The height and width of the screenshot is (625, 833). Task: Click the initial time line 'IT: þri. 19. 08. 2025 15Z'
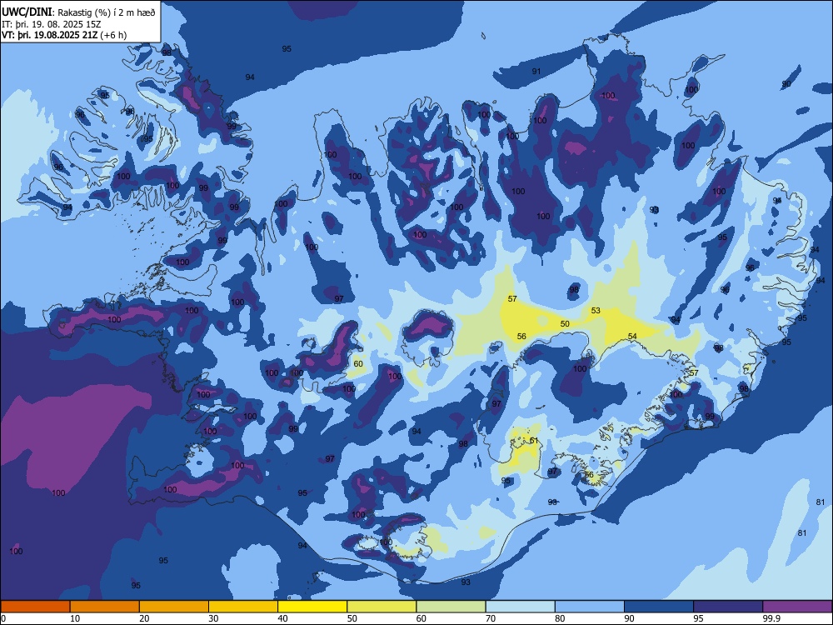(x=51, y=24)
